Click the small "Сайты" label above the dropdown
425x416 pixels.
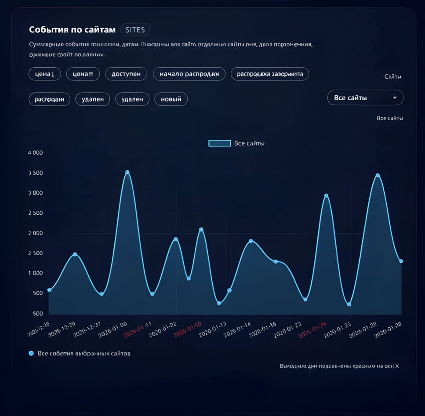click(x=393, y=76)
